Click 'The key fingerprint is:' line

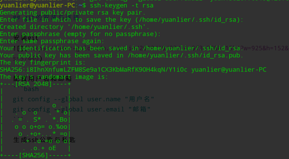click(x=43, y=63)
